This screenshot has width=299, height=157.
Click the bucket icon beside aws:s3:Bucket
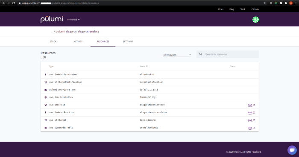click(46, 120)
